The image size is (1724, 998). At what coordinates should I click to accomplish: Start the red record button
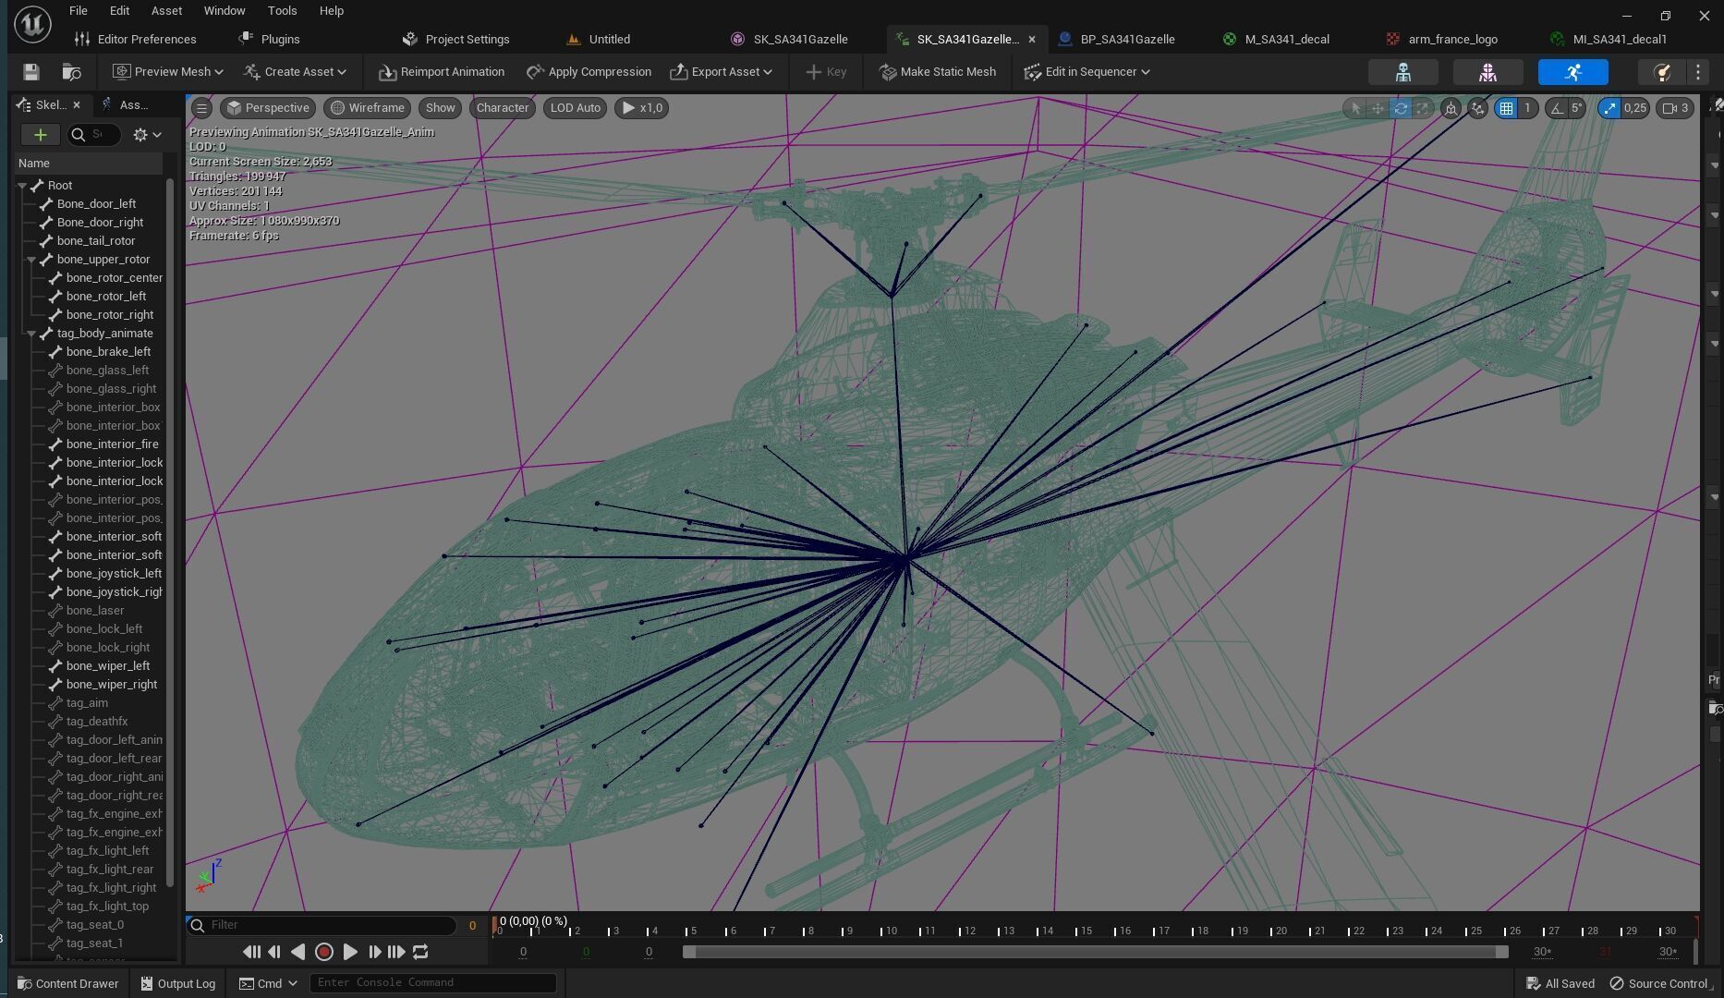324,952
